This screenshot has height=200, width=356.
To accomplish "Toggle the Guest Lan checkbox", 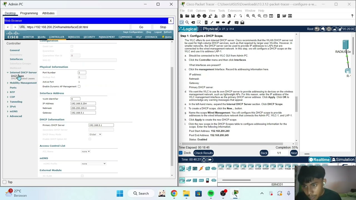I will (x=72, y=46).
